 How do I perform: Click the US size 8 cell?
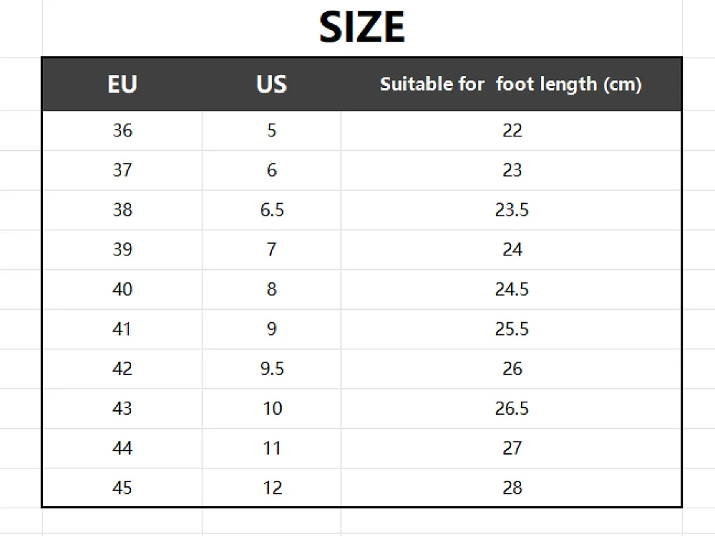click(x=272, y=289)
